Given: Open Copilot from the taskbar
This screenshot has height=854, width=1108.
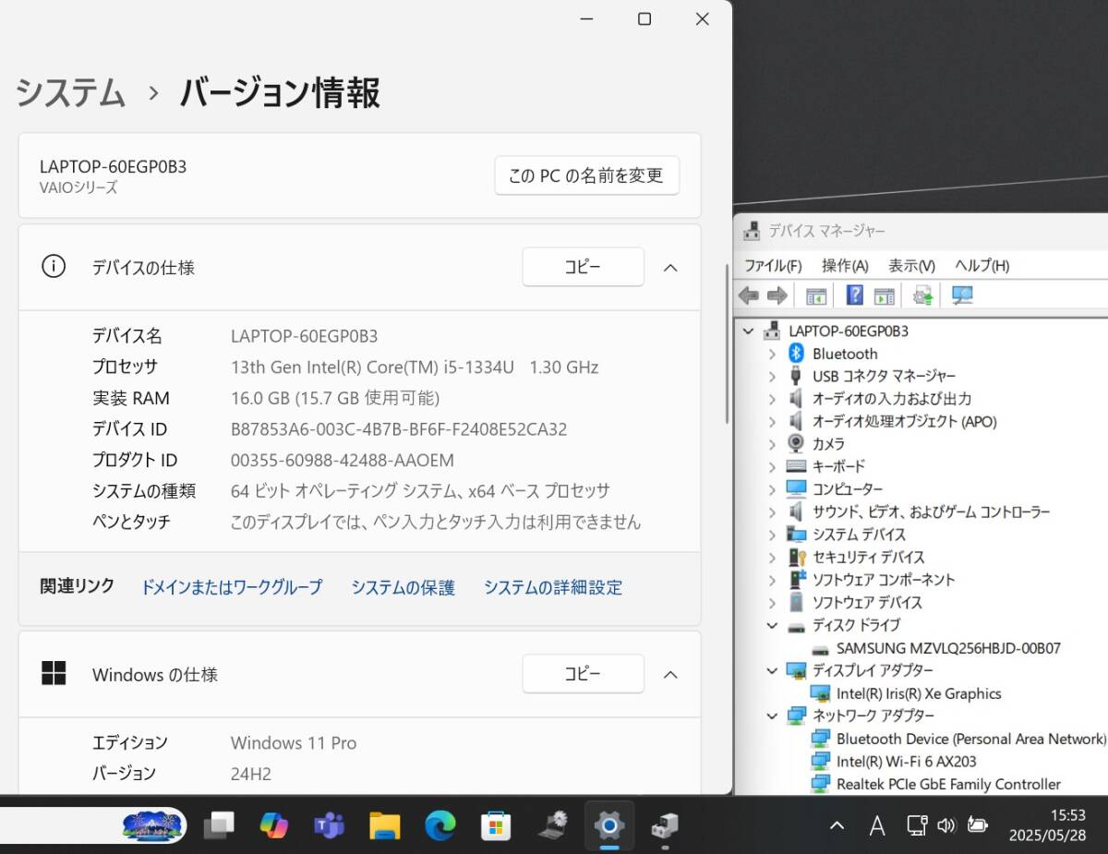Looking at the screenshot, I should tap(274, 824).
